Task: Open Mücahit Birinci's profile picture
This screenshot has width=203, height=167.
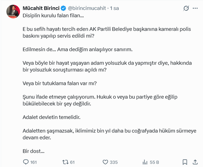Action: (13, 12)
